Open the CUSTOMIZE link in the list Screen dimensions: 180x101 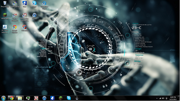42,52
